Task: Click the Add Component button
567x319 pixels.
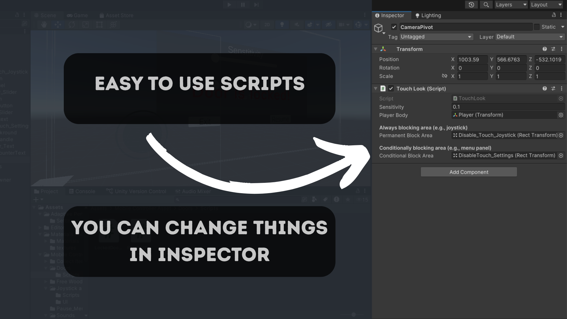Action: point(469,172)
